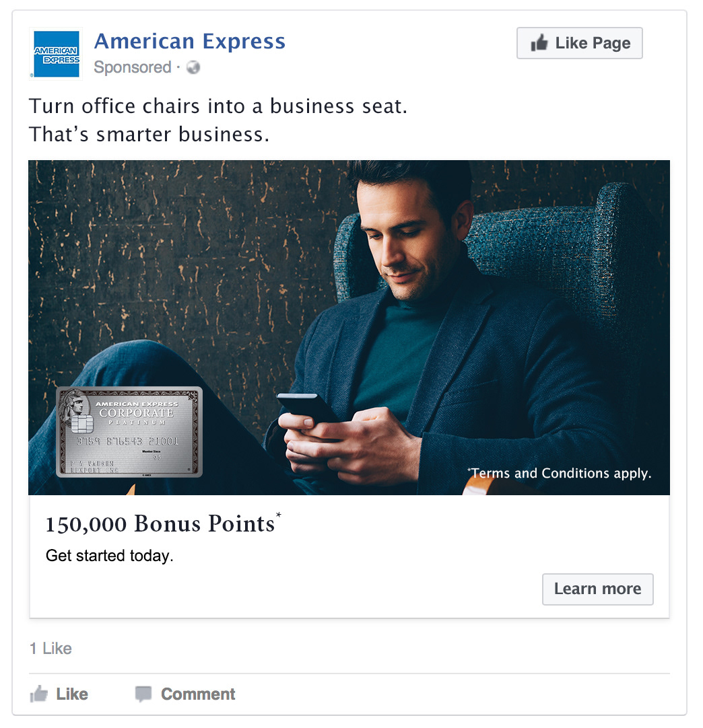Select the 'Turn office chairs into a business seat' text

218,106
